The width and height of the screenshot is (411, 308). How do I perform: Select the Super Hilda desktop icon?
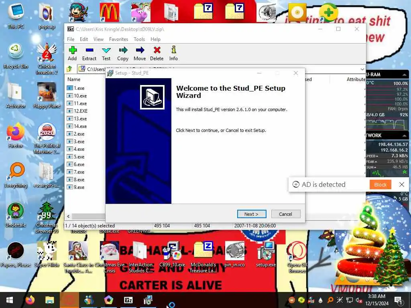[x=47, y=254]
